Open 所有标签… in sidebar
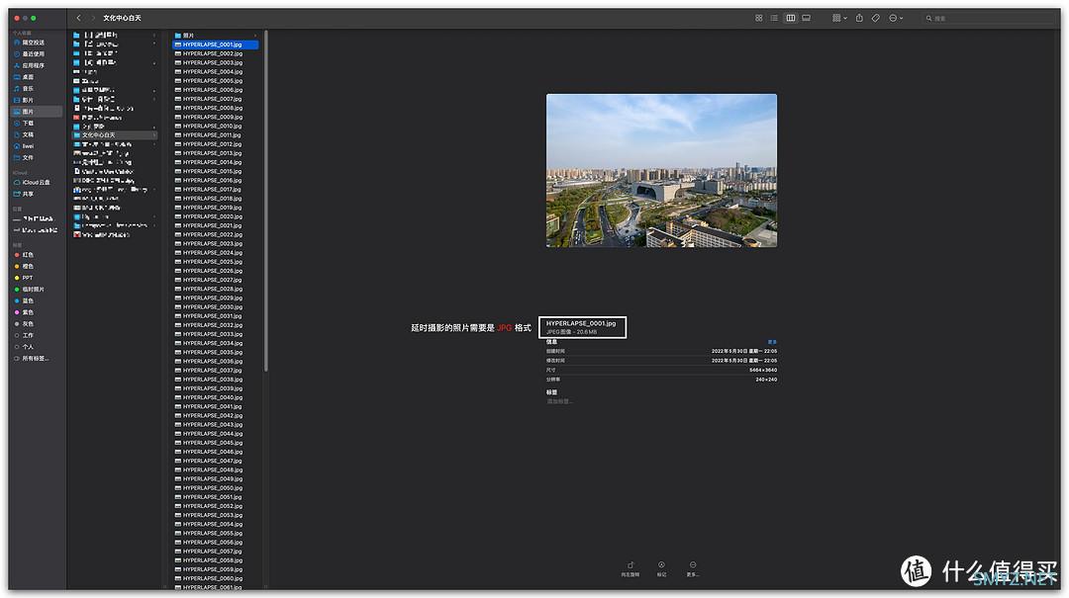The image size is (1069, 598). 35,358
